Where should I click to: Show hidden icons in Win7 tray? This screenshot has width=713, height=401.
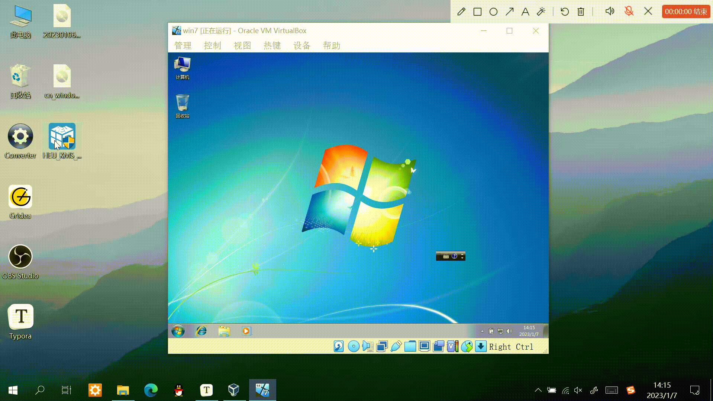click(482, 331)
